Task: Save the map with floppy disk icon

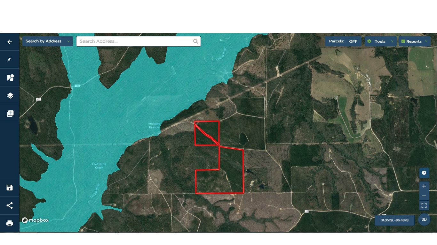Action: tap(10, 188)
